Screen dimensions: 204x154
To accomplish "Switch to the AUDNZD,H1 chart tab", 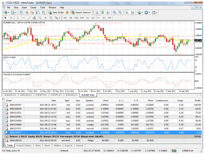I will pyautogui.click(x=10, y=95).
